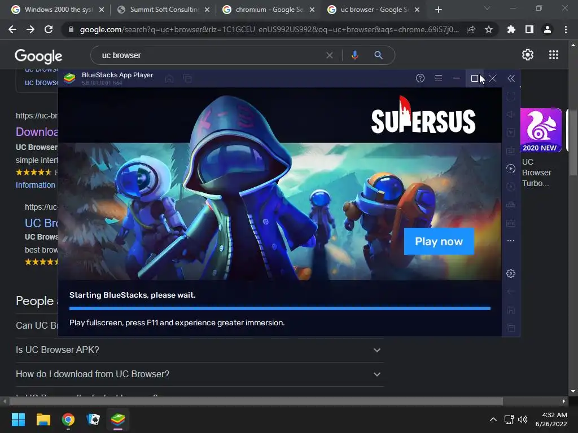The height and width of the screenshot is (433, 578).
Task: Click BlueStacks cursor lock sidebar icon
Action: (510, 132)
